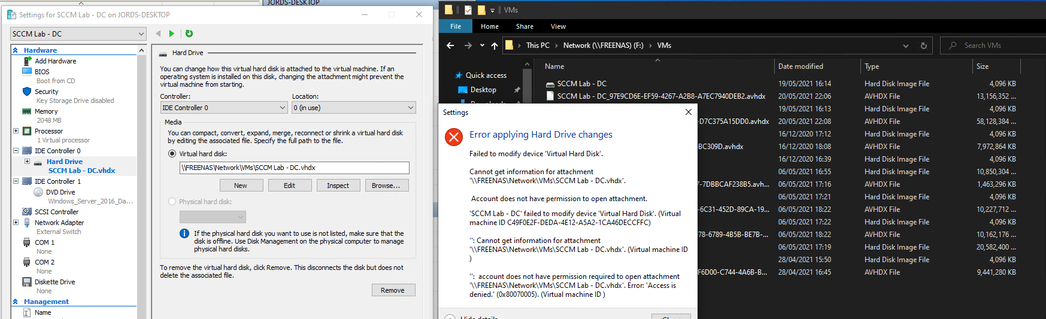Click the Explorer address bar refresh icon
1046x319 pixels.
pos(923,45)
